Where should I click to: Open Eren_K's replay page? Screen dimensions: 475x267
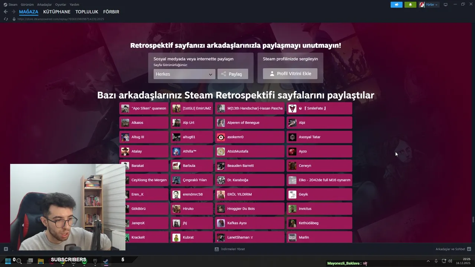point(147,194)
